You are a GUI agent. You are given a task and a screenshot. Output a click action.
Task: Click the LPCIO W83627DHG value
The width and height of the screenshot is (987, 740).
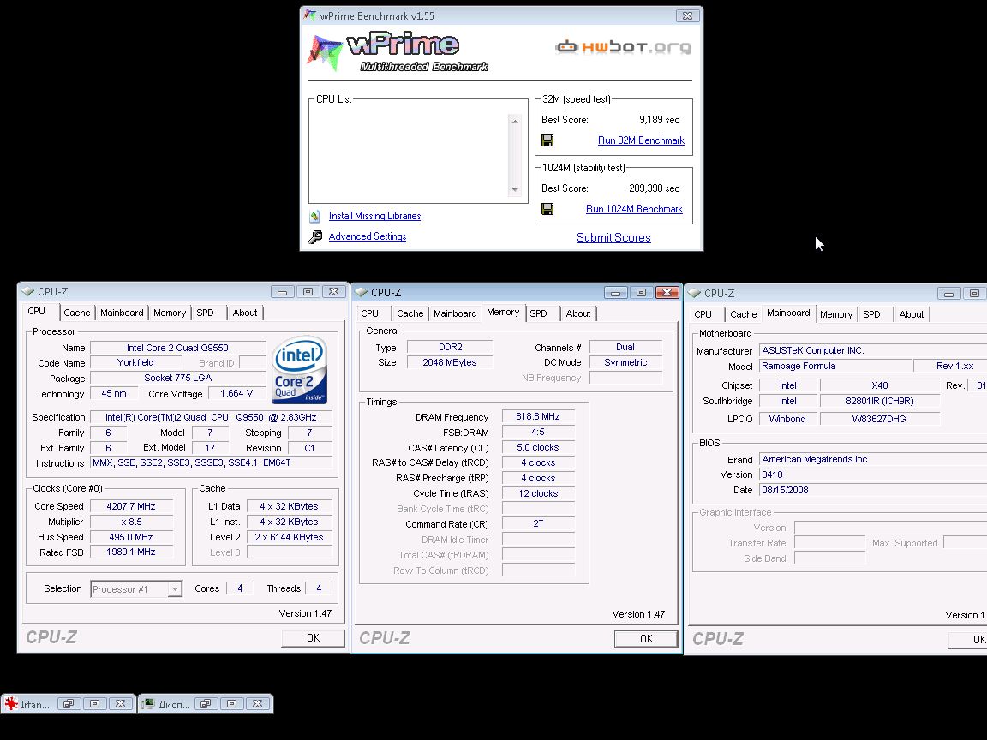pyautogui.click(x=880, y=419)
